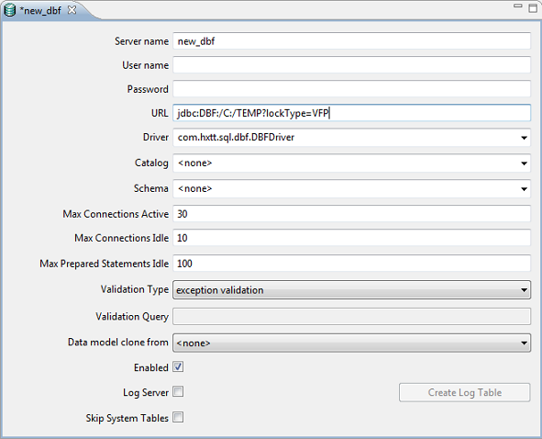Maximize the editor panel view

point(533,7)
